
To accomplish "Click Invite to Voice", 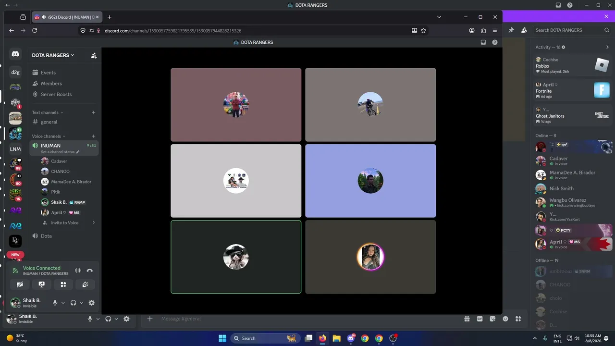I will 69,223.
